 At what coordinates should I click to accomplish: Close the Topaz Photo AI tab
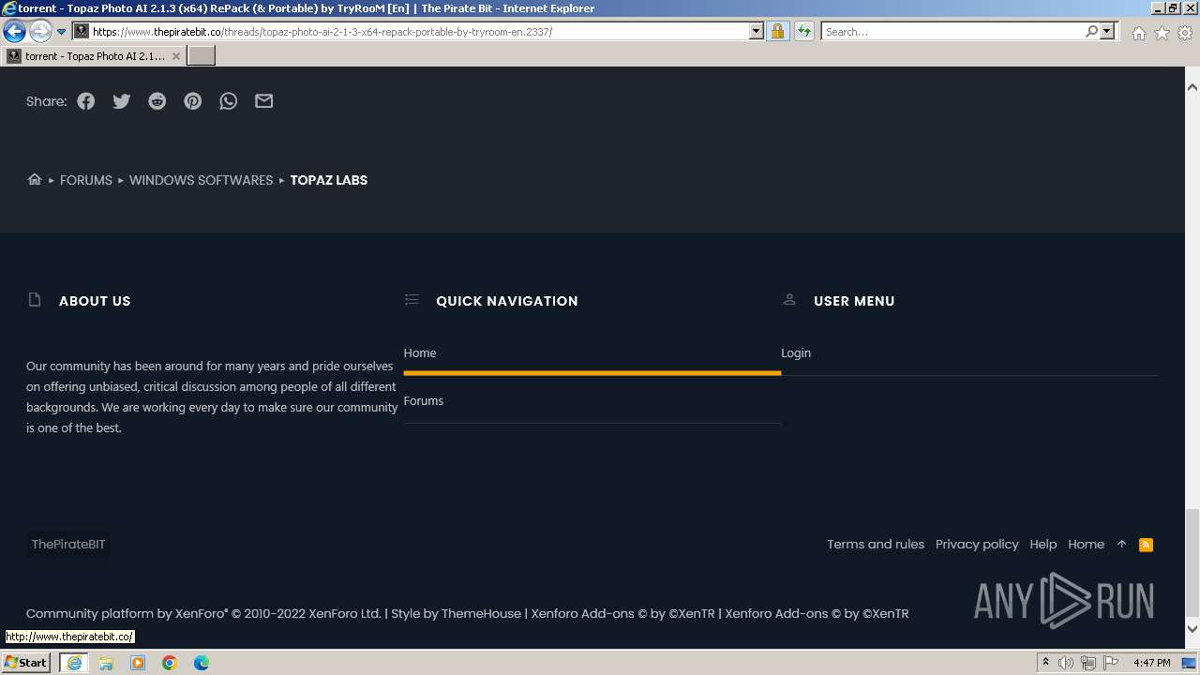pos(175,56)
